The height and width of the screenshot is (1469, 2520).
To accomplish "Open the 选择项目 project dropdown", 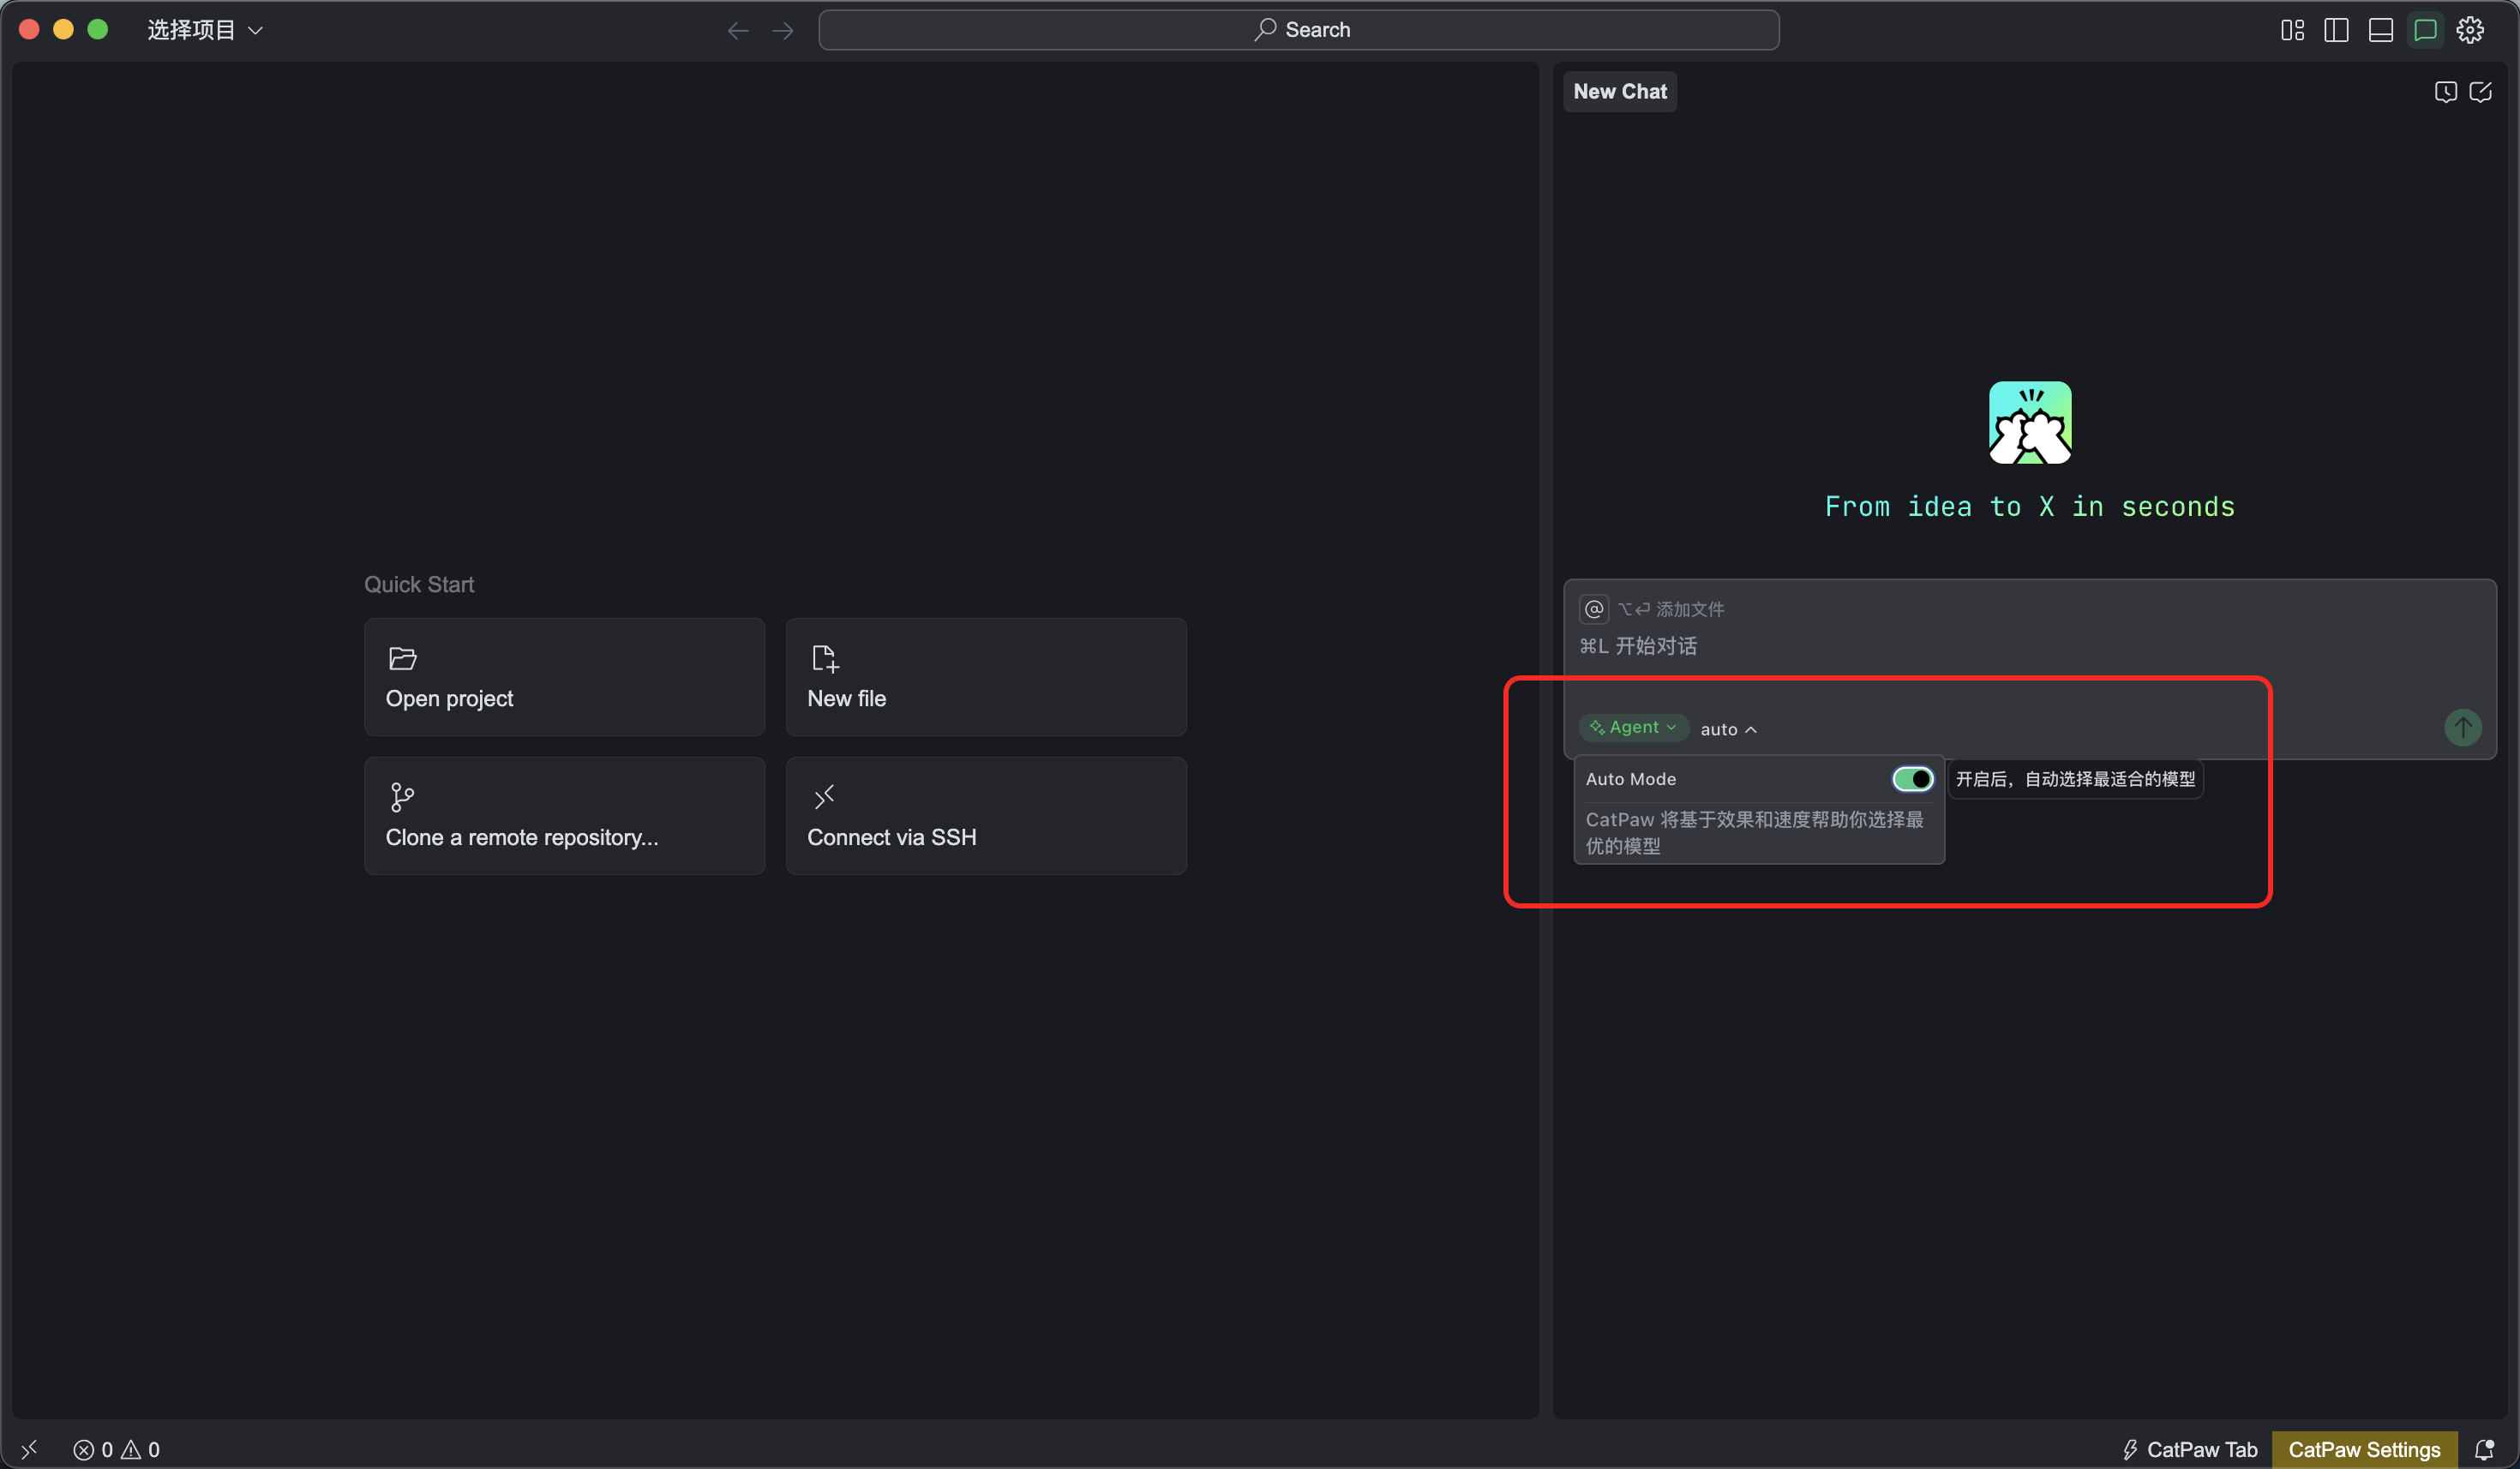I will (x=205, y=30).
